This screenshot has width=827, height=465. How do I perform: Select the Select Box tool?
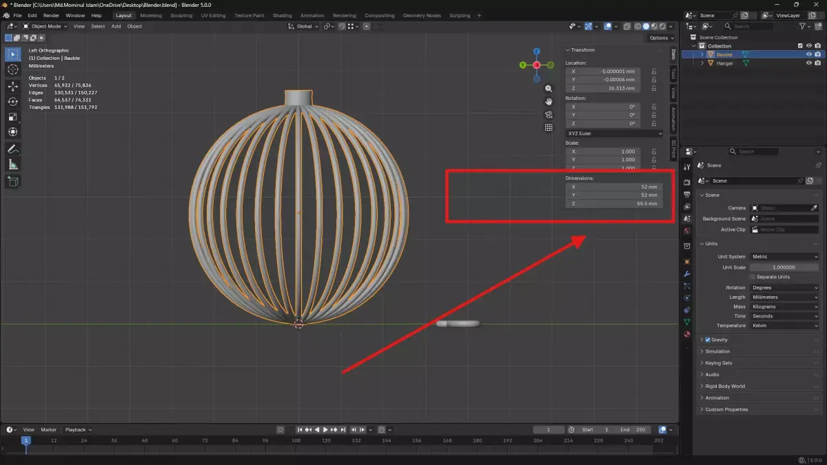point(13,54)
